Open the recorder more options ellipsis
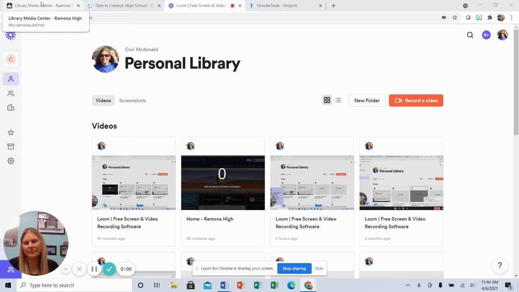Viewport: 519px width, 292px height. 66,269
